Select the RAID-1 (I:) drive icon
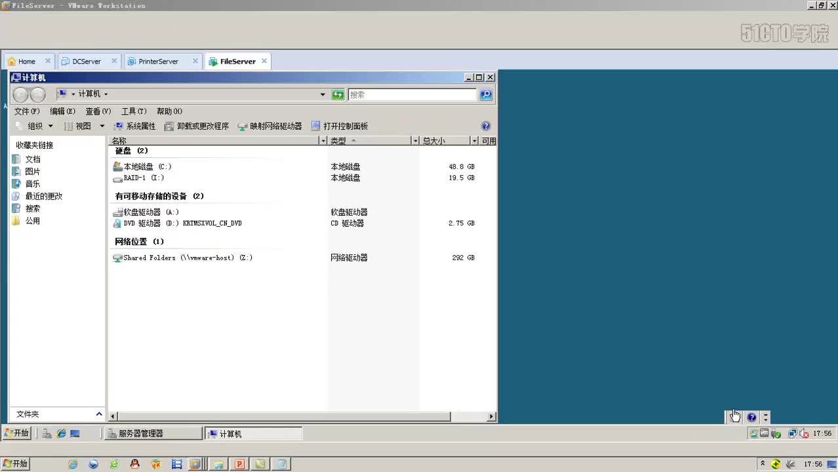The image size is (838, 472). click(x=117, y=178)
